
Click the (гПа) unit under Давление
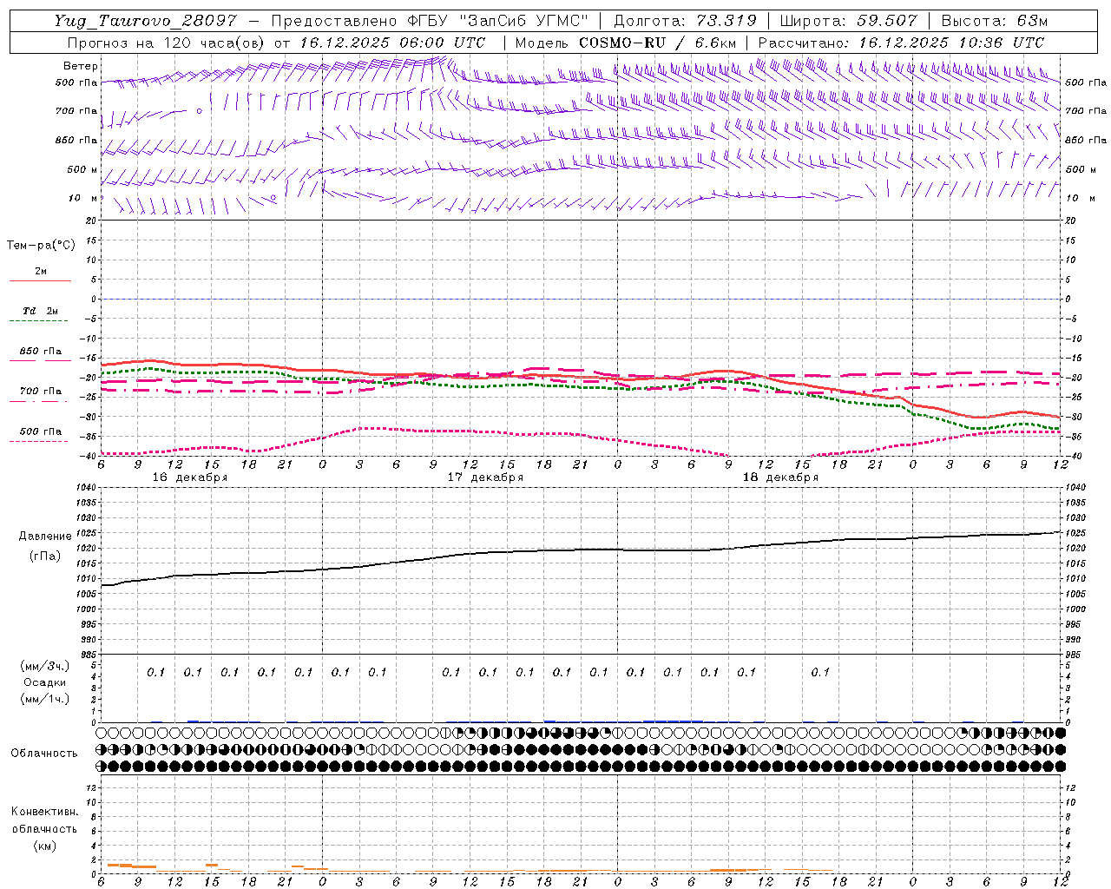click(45, 556)
